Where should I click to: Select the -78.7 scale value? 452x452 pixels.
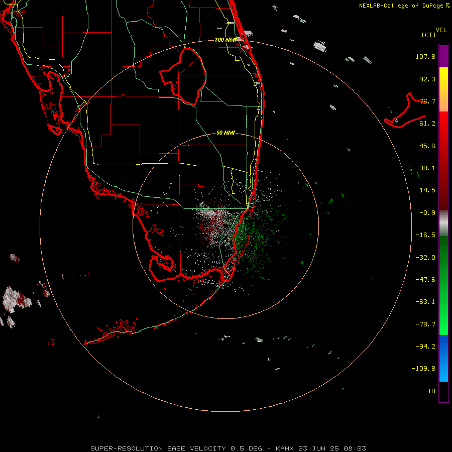(425, 324)
